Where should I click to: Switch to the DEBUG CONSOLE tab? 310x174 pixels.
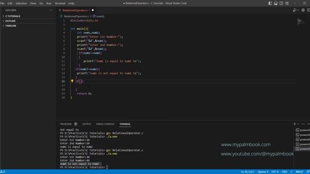pyautogui.click(x=105, y=124)
